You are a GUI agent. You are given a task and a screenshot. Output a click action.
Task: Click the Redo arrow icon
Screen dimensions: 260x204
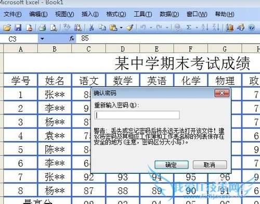click(x=159, y=28)
